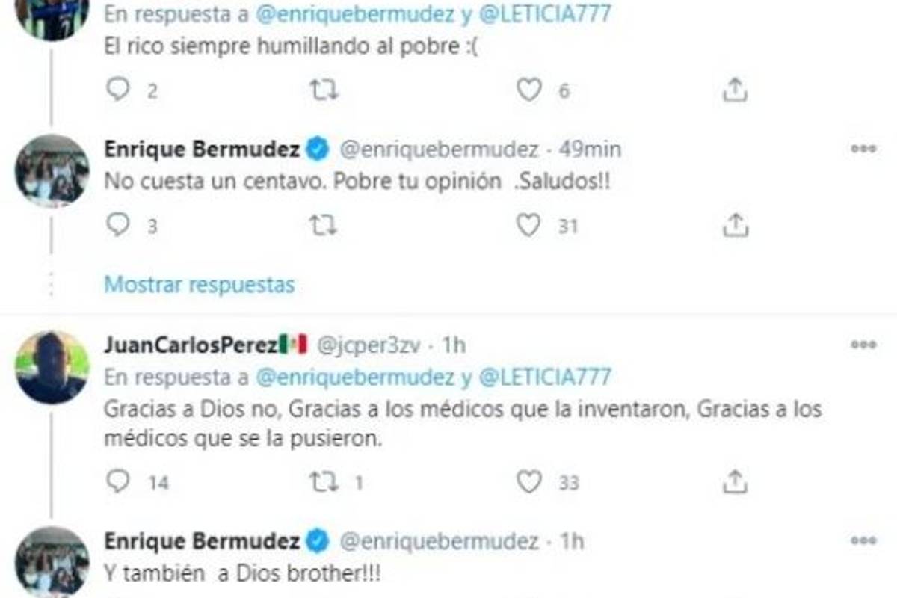897x598 pixels.
Task: Click the reply icon on Enrique Bermudez's tweet
Action: tap(119, 223)
